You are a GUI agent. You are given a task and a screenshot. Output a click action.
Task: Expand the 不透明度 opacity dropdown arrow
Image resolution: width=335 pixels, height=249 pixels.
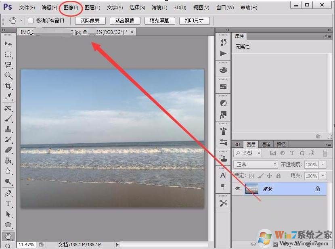point(322,165)
